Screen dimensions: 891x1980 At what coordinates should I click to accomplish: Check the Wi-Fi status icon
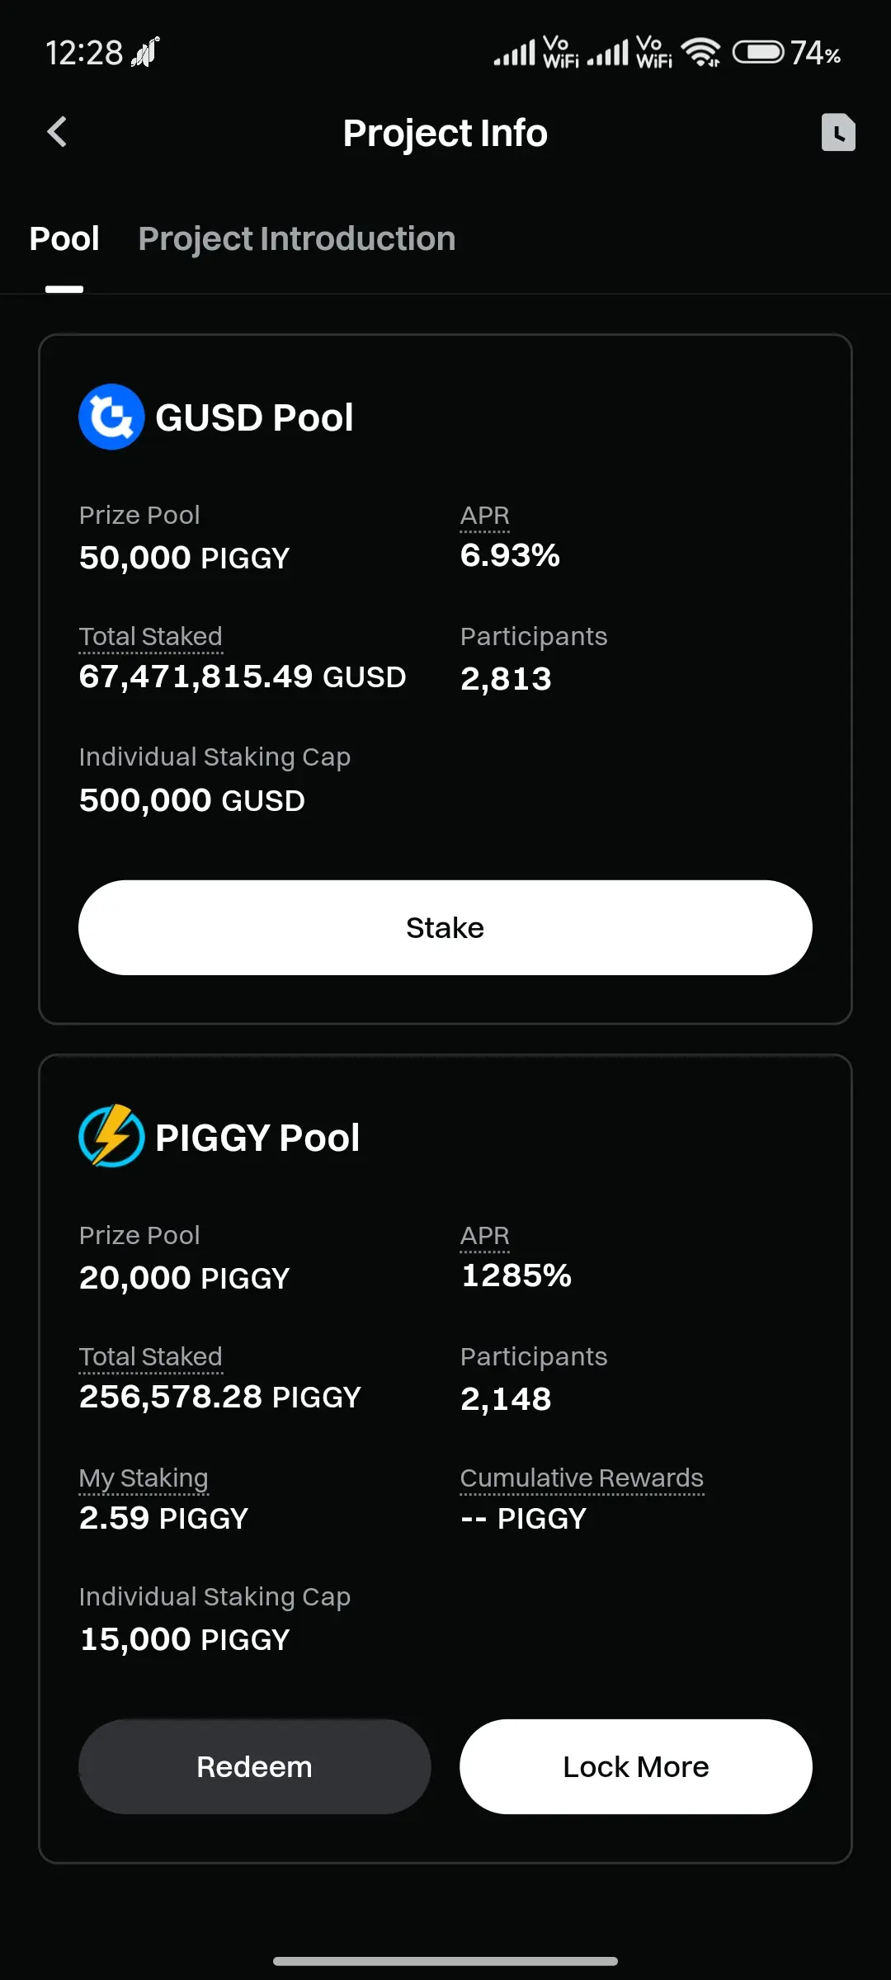pos(700,53)
